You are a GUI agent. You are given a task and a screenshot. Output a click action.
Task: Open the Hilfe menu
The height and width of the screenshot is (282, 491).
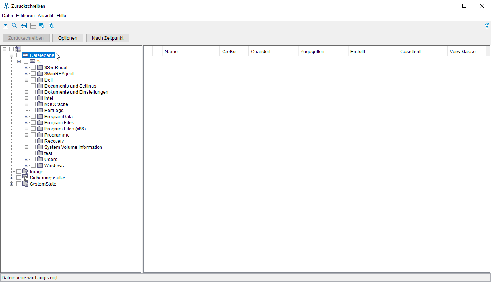pyautogui.click(x=61, y=16)
